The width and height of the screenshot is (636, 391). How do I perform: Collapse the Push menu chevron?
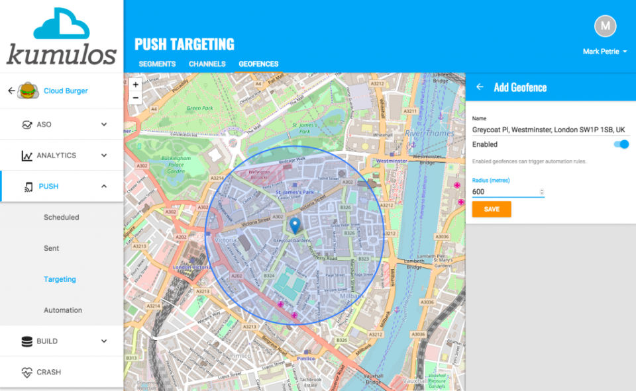click(104, 186)
